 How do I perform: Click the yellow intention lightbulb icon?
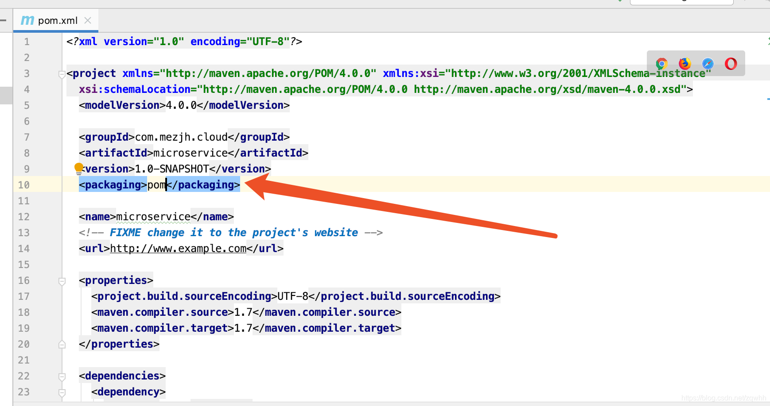pyautogui.click(x=79, y=168)
